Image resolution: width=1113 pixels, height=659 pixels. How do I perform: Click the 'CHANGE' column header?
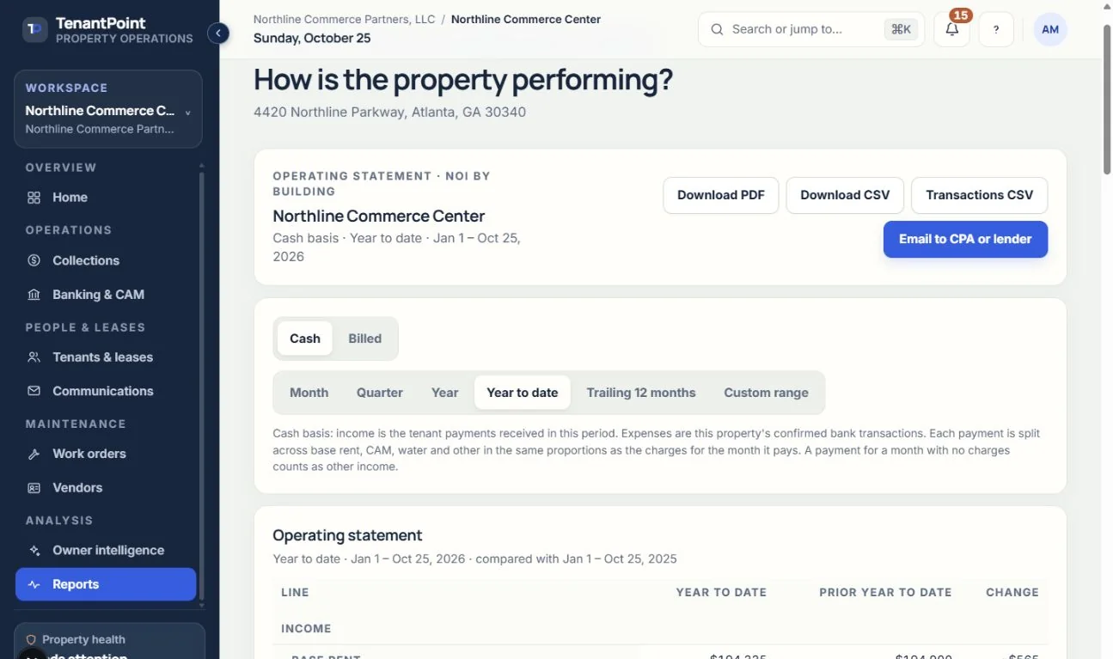pyautogui.click(x=1012, y=593)
